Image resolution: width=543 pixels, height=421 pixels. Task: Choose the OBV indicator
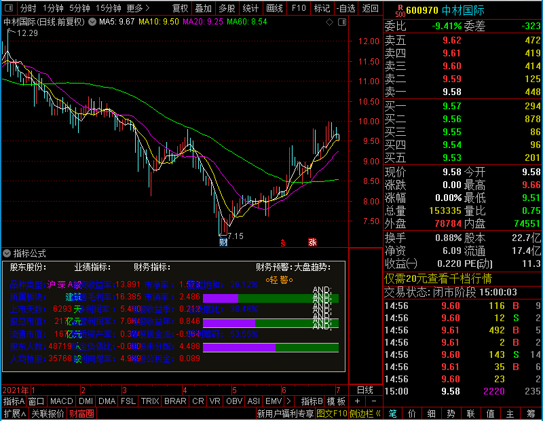[234, 401]
